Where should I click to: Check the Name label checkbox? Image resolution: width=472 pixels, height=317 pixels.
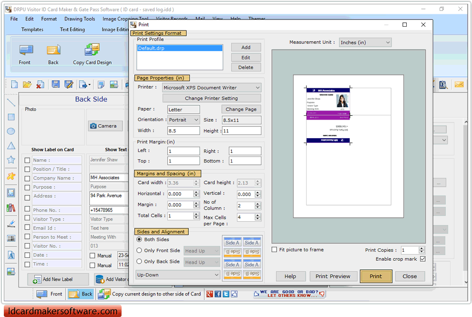[x=27, y=160]
